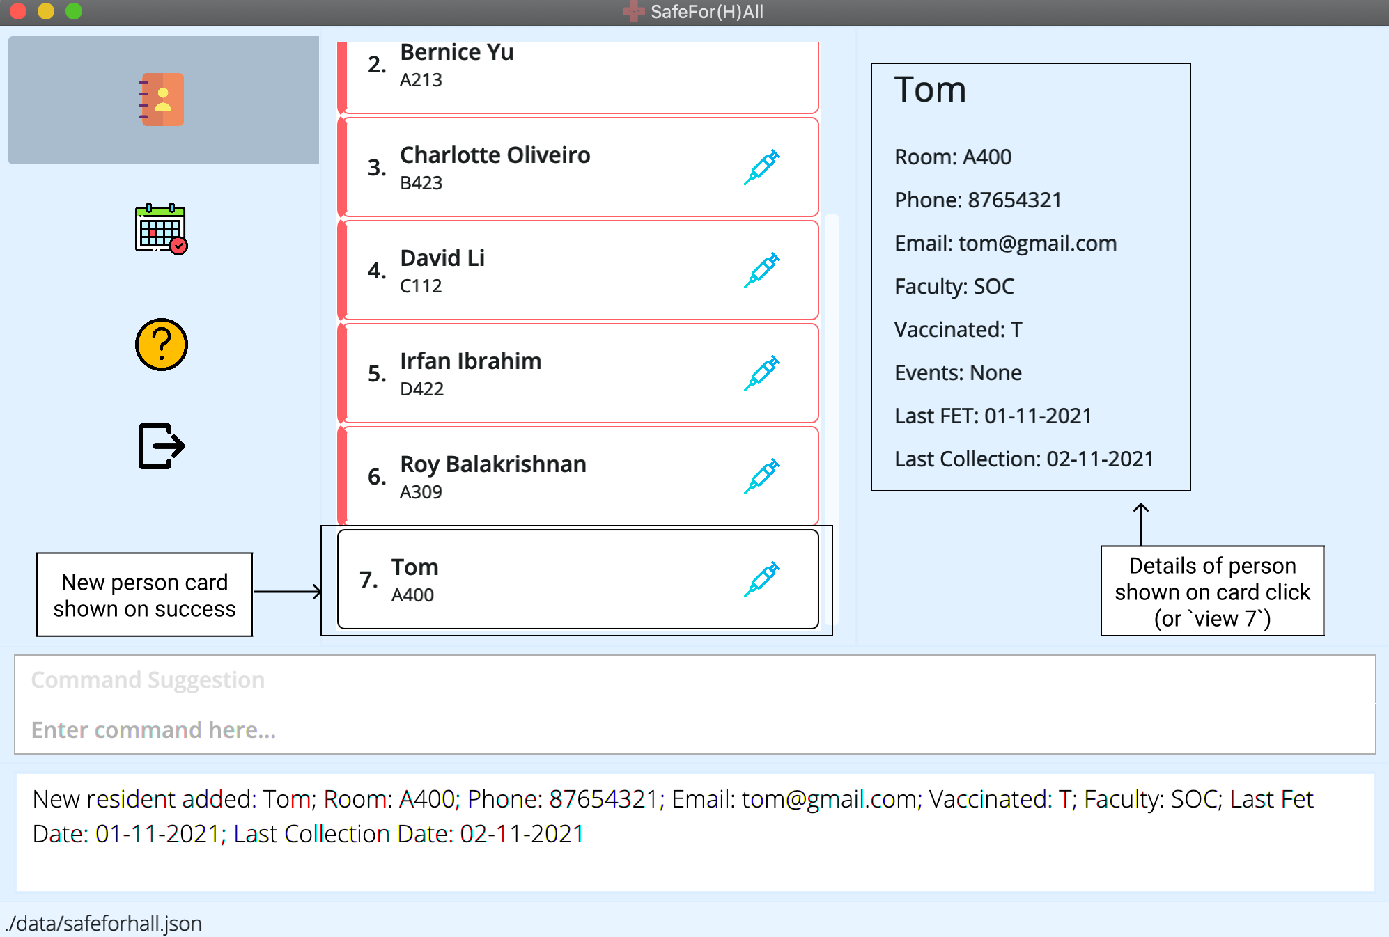
Task: Click room number D422 text
Action: pyautogui.click(x=421, y=388)
